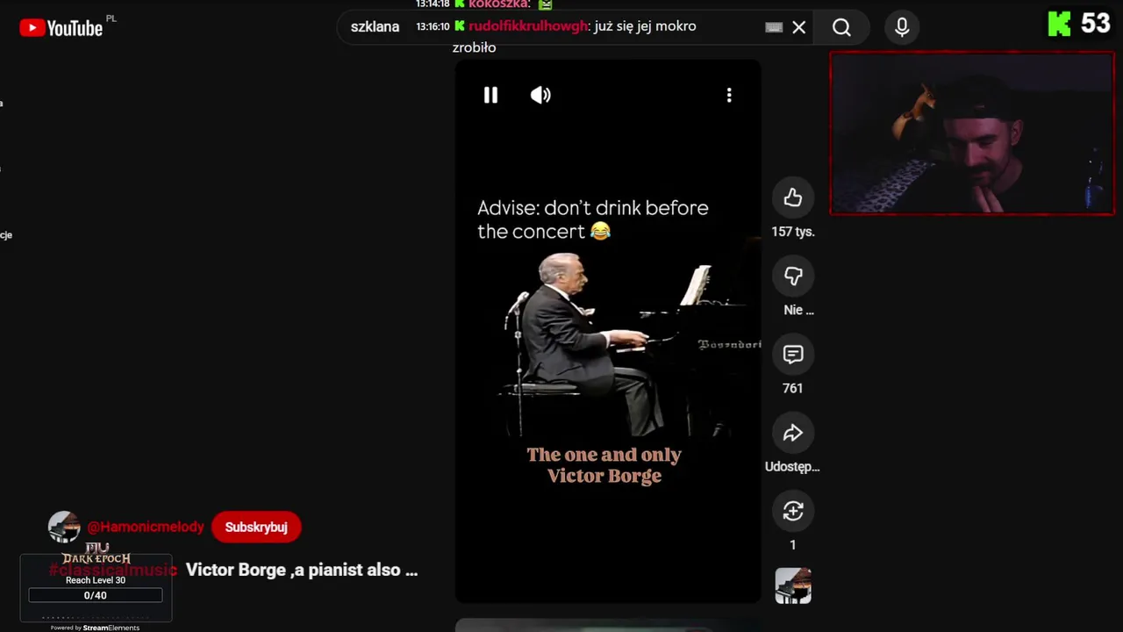The image size is (1123, 632).
Task: Click the search magnifier button
Action: [841, 27]
